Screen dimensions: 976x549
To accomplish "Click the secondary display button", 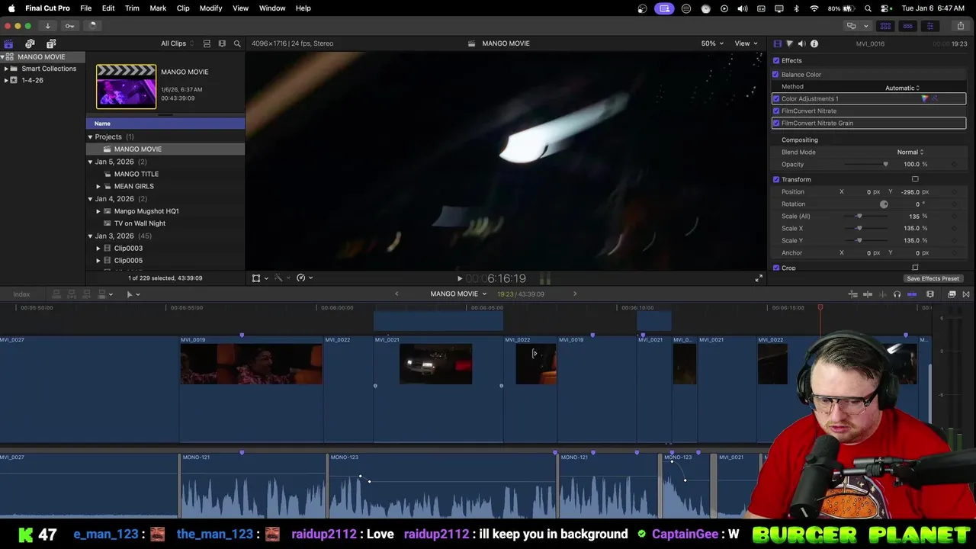I will coord(851,26).
